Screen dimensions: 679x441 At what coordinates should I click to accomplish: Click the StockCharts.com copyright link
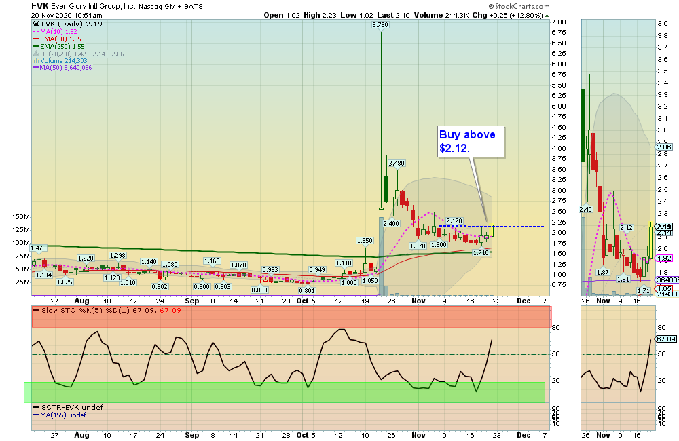point(519,7)
